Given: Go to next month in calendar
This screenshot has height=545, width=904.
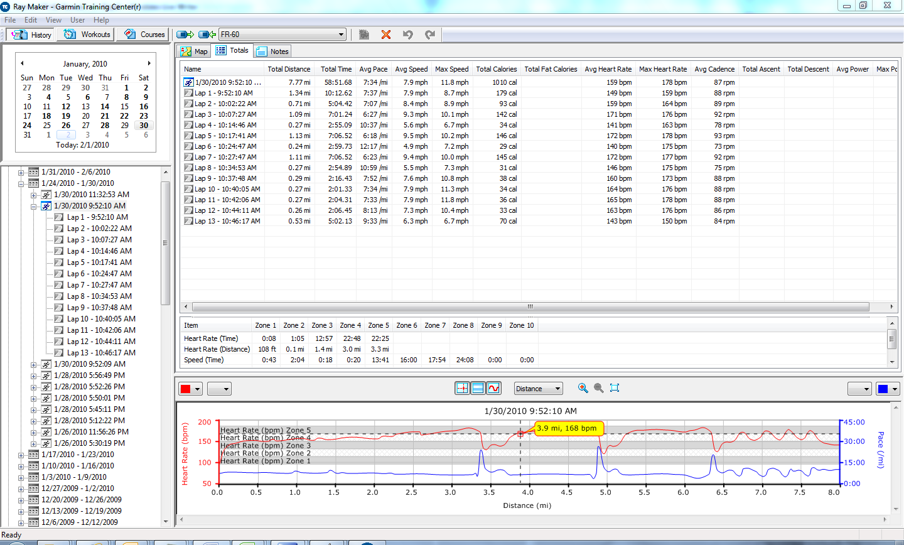Looking at the screenshot, I should pos(149,63).
